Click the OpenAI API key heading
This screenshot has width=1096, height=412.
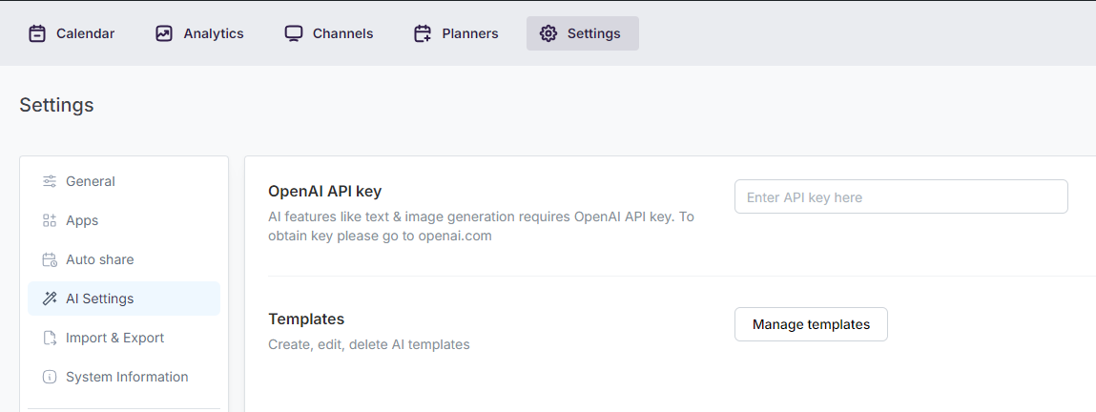point(325,192)
